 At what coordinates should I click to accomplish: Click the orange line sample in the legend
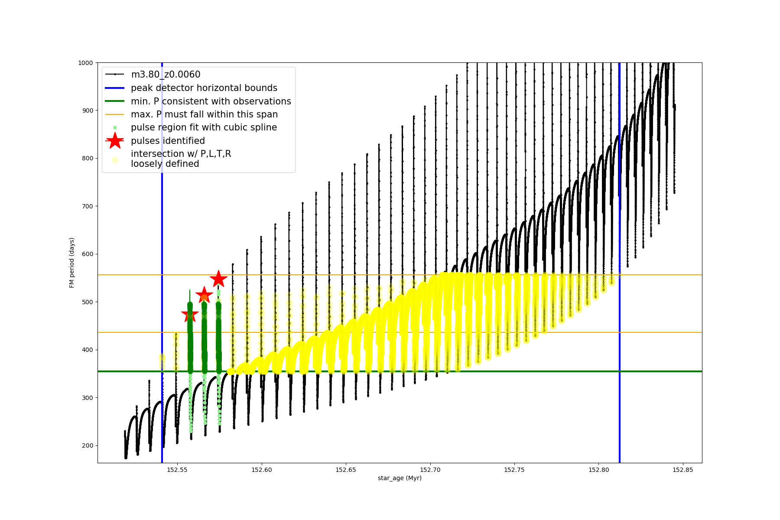tap(115, 114)
